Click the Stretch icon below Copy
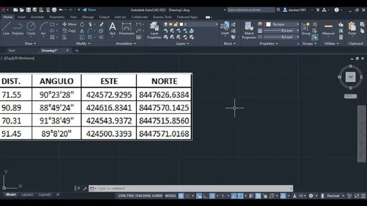Image resolution: width=367 pixels, height=206 pixels. [x=65, y=37]
